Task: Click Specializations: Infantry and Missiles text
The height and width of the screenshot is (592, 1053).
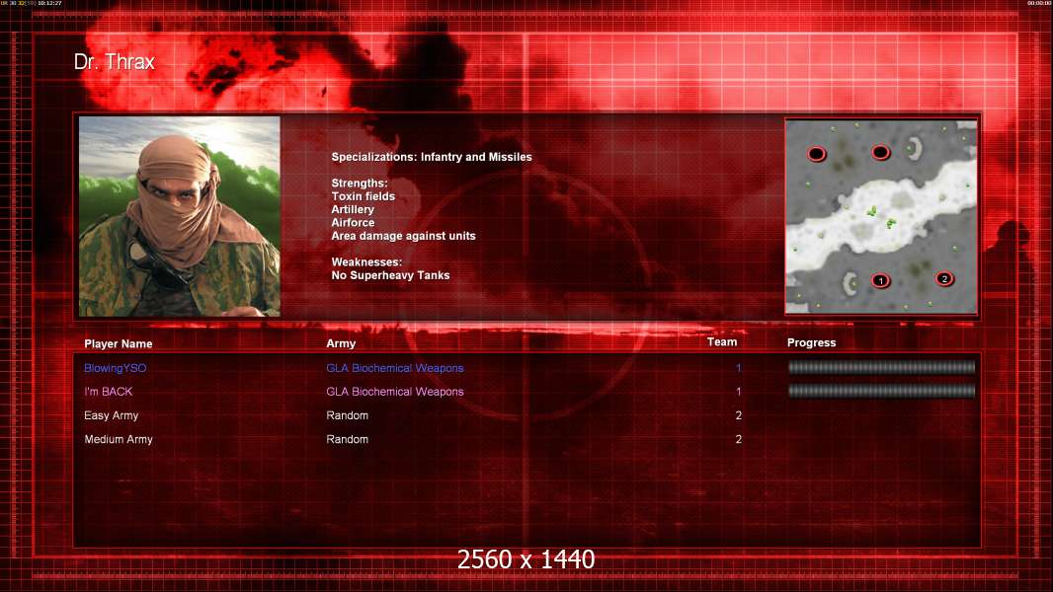Action: click(x=431, y=157)
